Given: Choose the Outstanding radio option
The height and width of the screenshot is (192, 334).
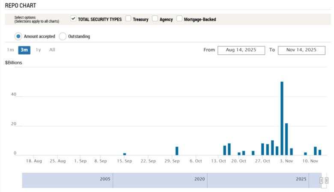Looking at the screenshot, I should 63,36.
